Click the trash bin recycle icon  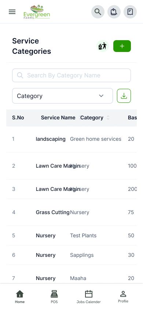(x=103, y=46)
